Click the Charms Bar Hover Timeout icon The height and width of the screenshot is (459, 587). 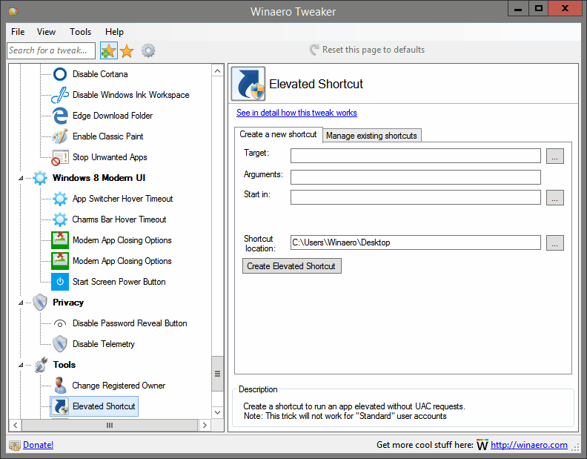pos(60,219)
